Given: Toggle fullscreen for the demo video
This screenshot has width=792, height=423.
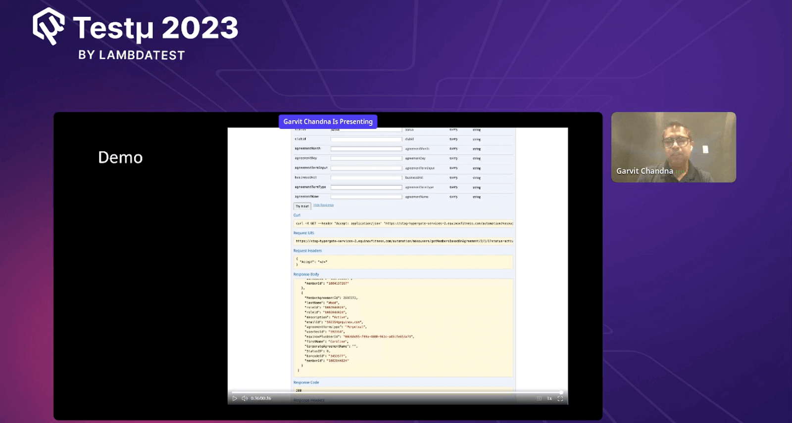Looking at the screenshot, I should [x=560, y=398].
